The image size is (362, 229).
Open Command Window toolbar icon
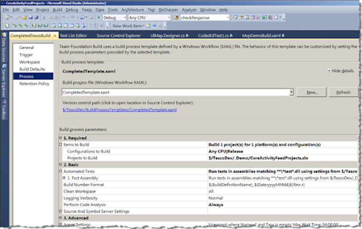coord(276,18)
